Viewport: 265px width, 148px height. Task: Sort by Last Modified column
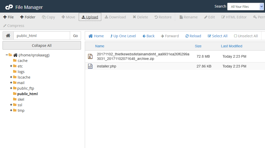tap(231, 46)
